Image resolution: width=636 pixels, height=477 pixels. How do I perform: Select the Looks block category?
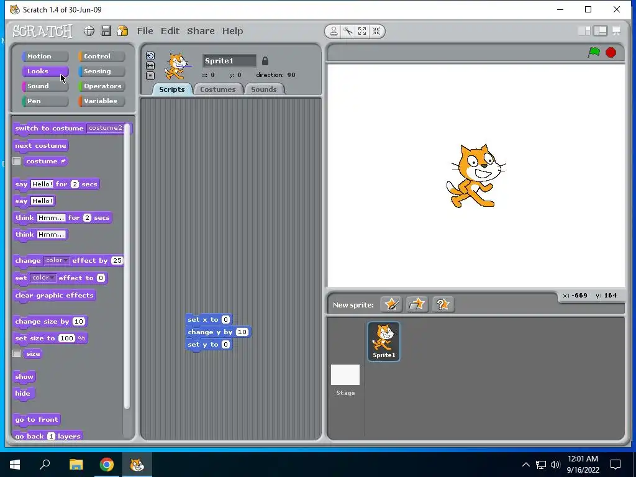45,71
